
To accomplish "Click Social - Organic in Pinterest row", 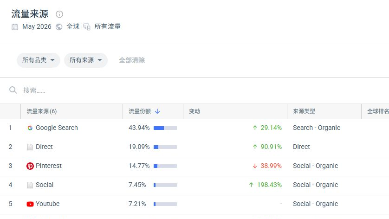I will tap(315, 166).
